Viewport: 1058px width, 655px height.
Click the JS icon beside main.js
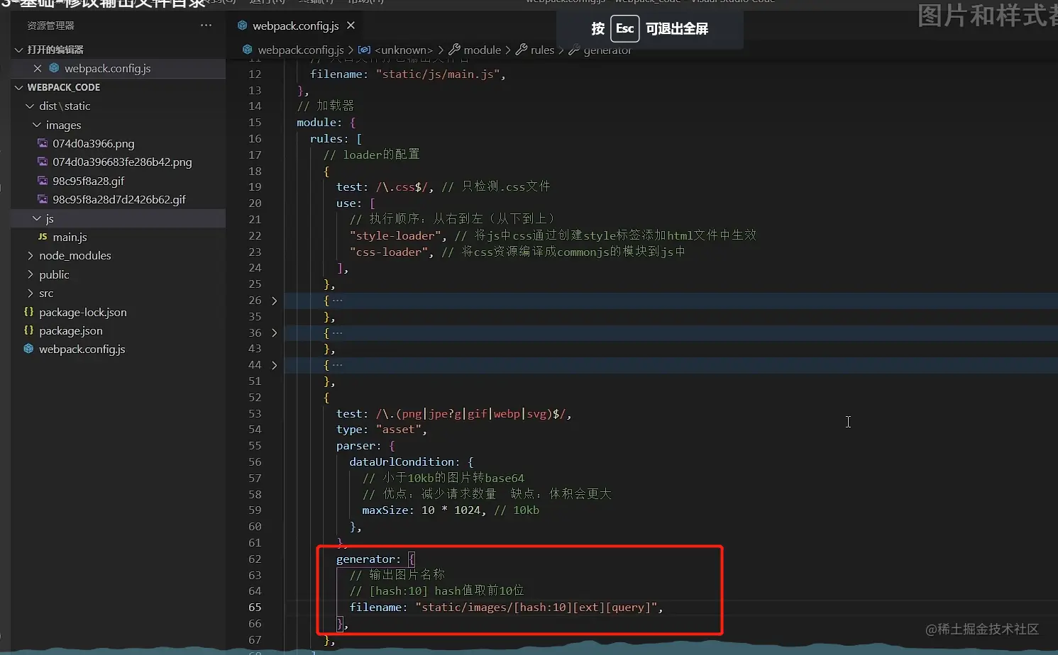[43, 237]
